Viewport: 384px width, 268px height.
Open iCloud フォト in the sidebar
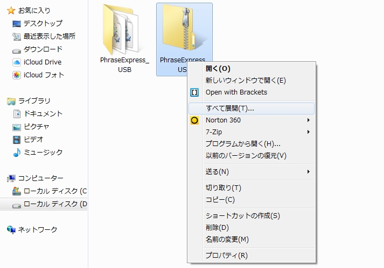pos(44,75)
